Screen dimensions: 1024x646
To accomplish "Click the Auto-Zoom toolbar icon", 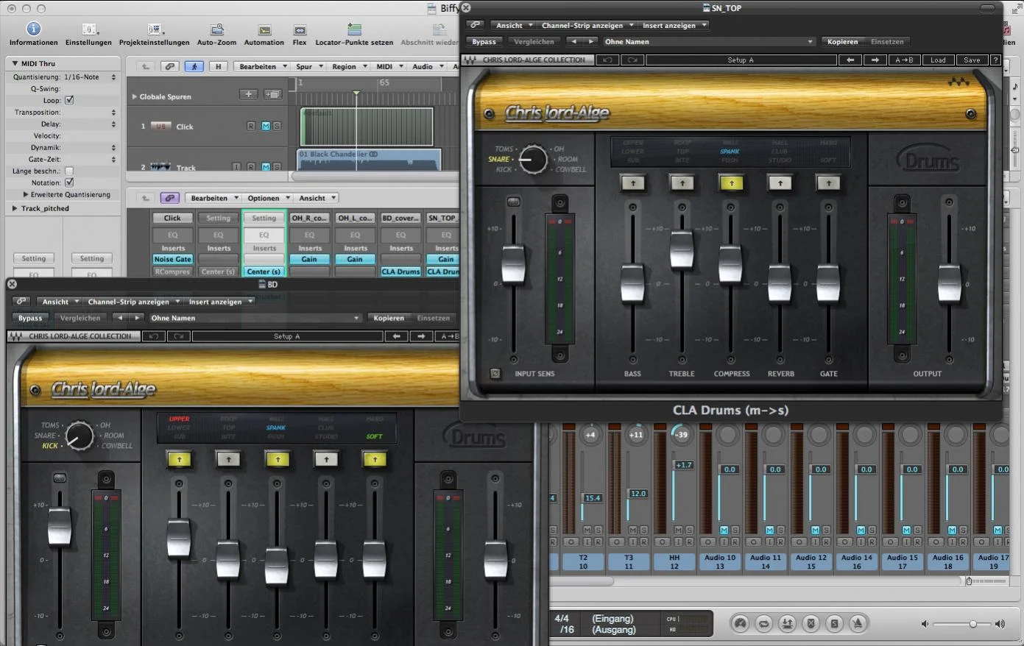I will tap(216, 29).
